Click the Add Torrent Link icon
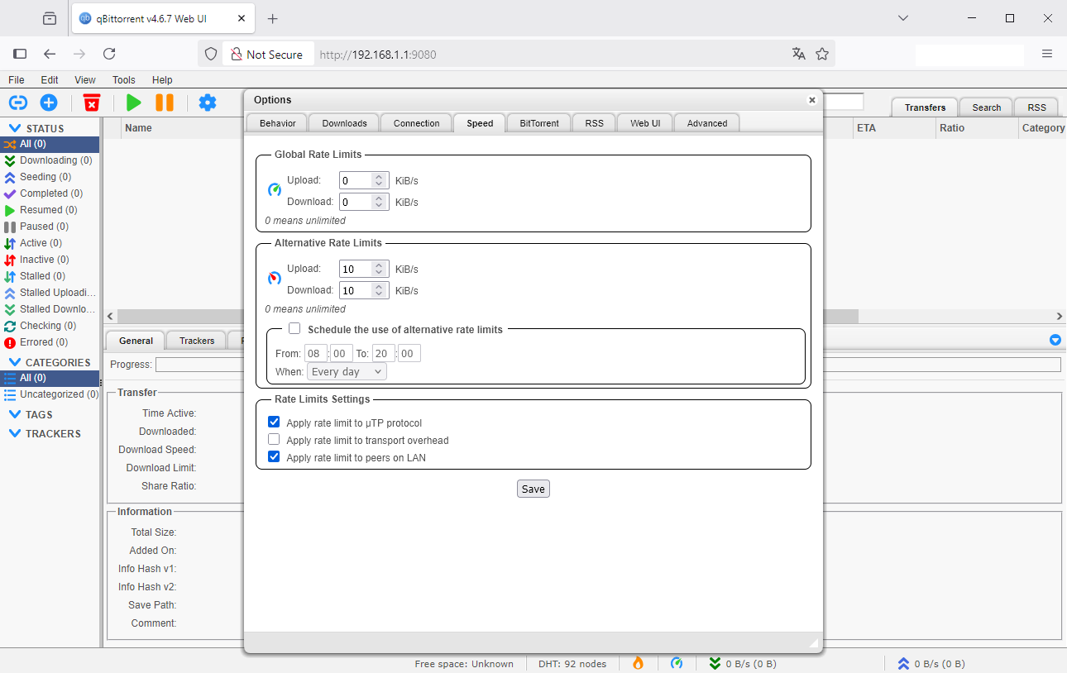This screenshot has width=1067, height=673. [18, 103]
